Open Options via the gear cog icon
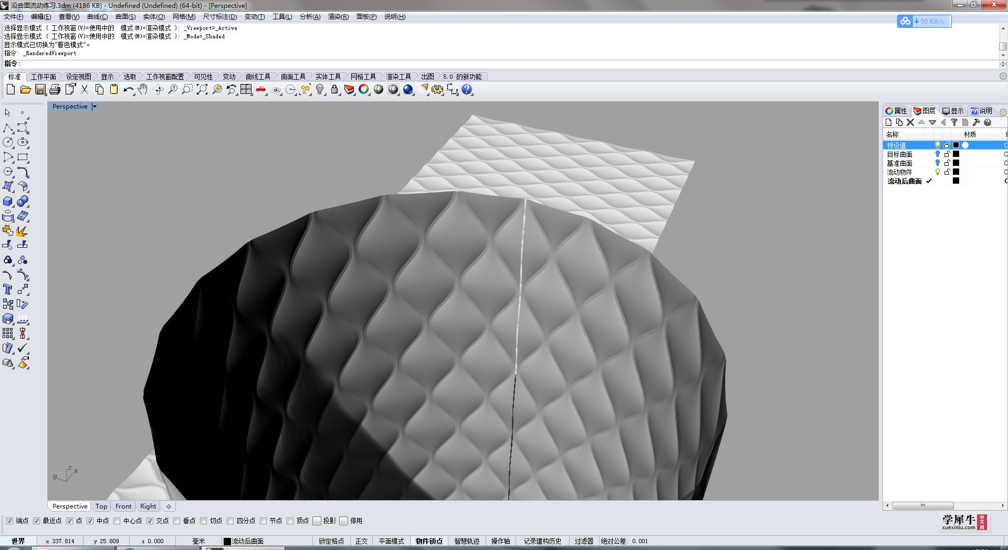 (437, 90)
